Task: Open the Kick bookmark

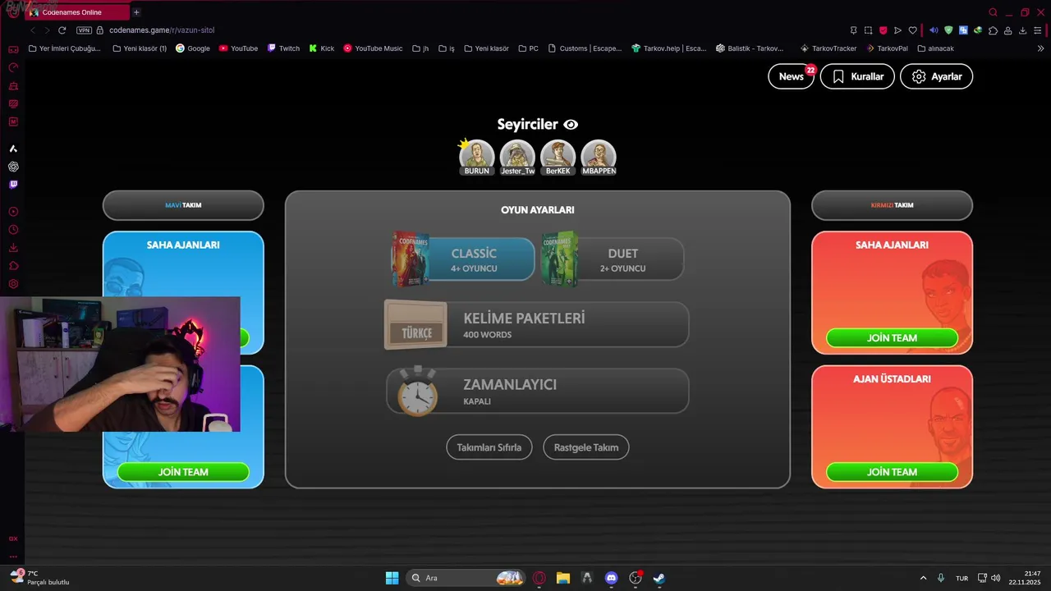Action: pos(322,48)
